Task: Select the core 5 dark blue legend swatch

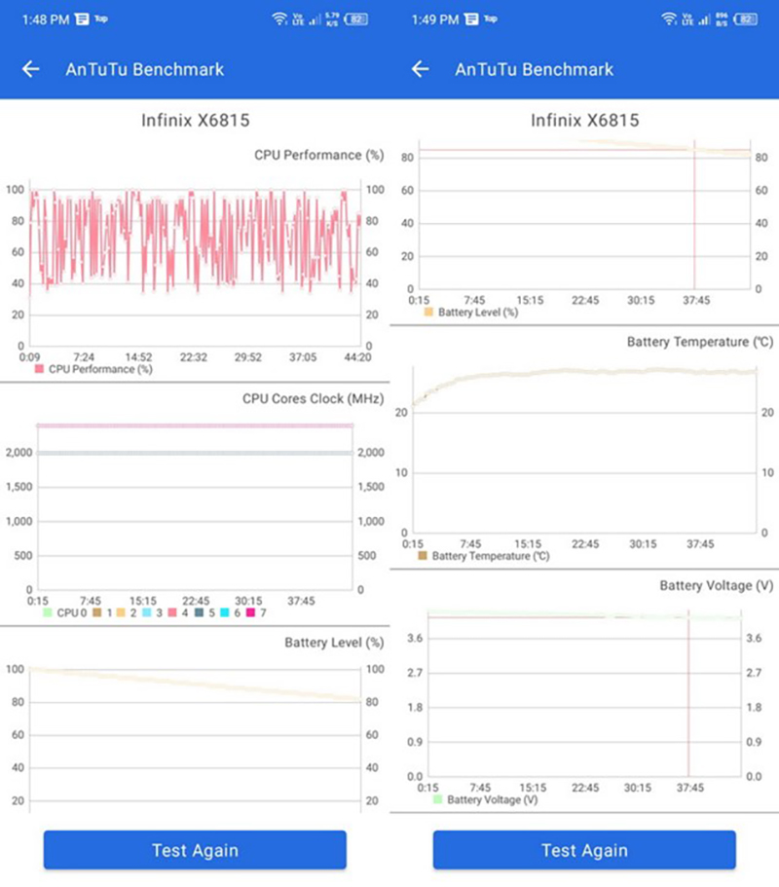Action: pos(199,613)
